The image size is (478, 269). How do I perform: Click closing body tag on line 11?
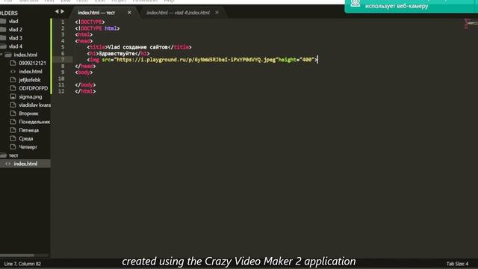coord(85,84)
